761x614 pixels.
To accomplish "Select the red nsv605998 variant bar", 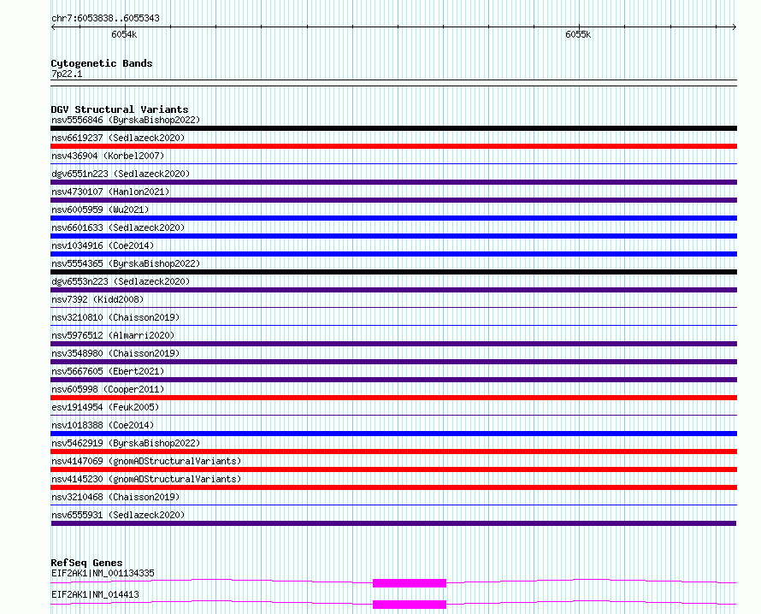I will (393, 398).
